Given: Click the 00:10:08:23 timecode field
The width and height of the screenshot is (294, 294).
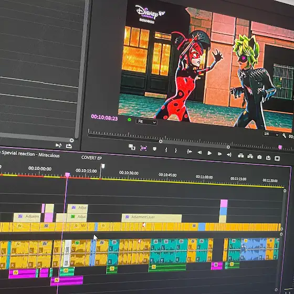Looking at the screenshot, I should [104, 118].
